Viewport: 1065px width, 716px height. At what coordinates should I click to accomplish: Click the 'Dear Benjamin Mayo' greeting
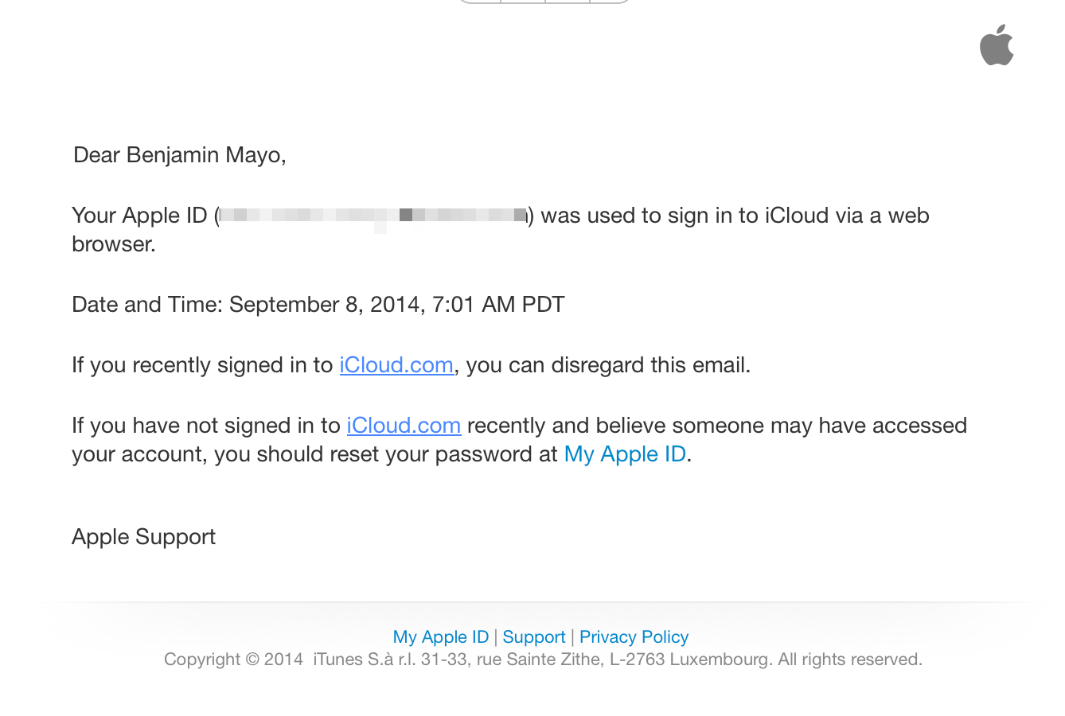coord(179,155)
